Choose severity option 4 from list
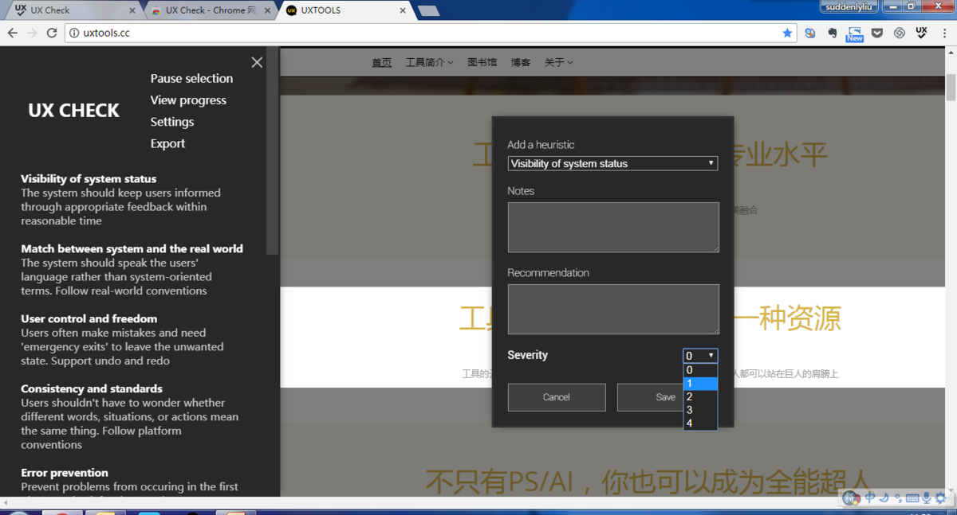Image resolution: width=957 pixels, height=515 pixels. (x=700, y=423)
